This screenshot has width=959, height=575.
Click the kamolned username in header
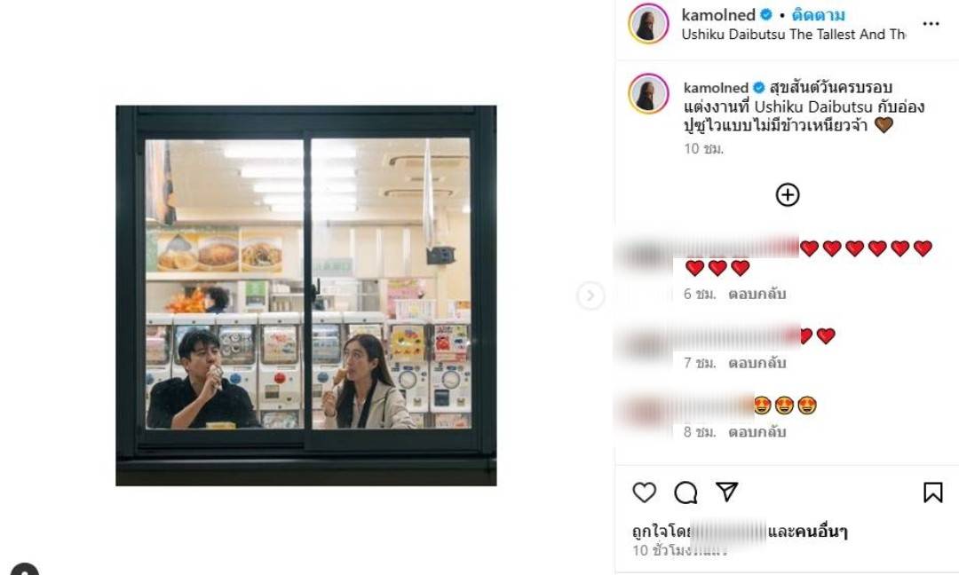pyautogui.click(x=718, y=15)
